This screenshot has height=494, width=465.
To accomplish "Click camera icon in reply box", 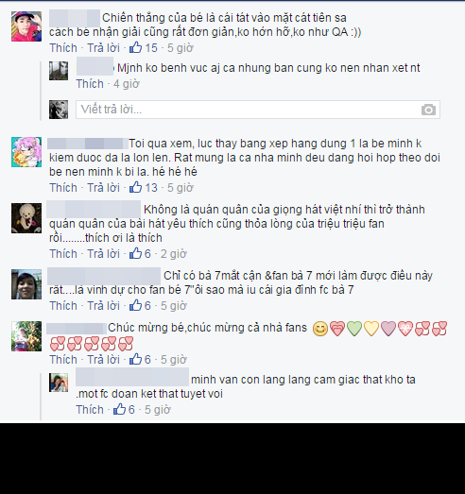I will coord(428,110).
